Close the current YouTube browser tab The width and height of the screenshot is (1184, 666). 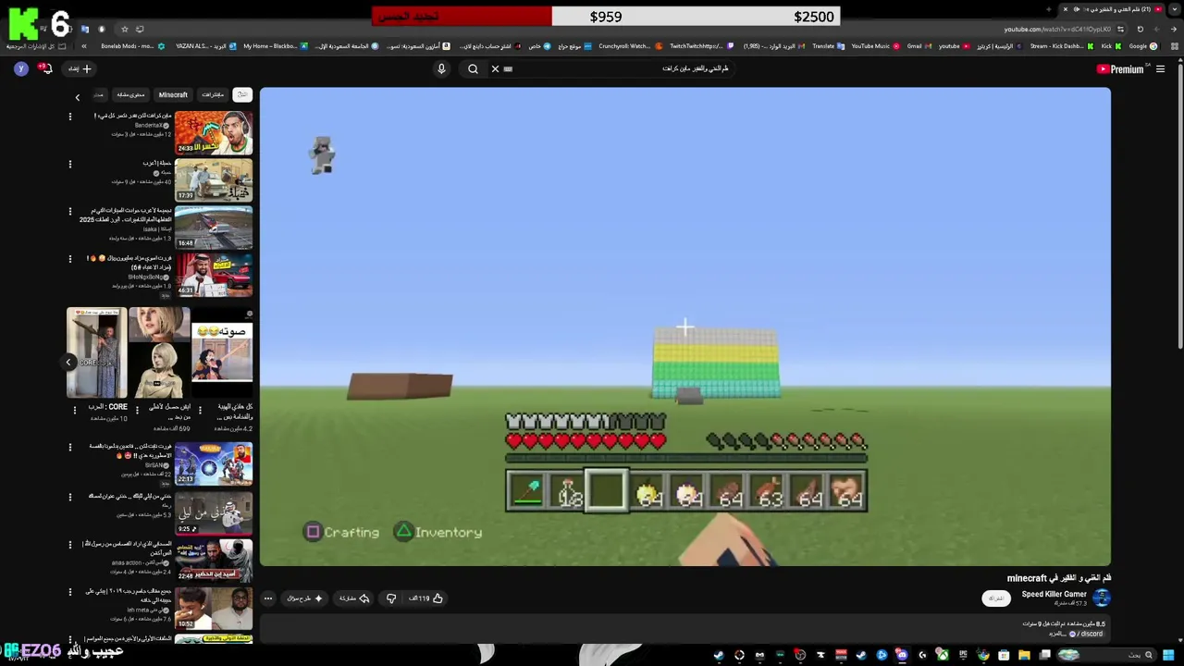(x=1065, y=9)
